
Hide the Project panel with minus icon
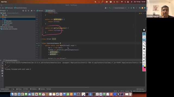(34, 11)
